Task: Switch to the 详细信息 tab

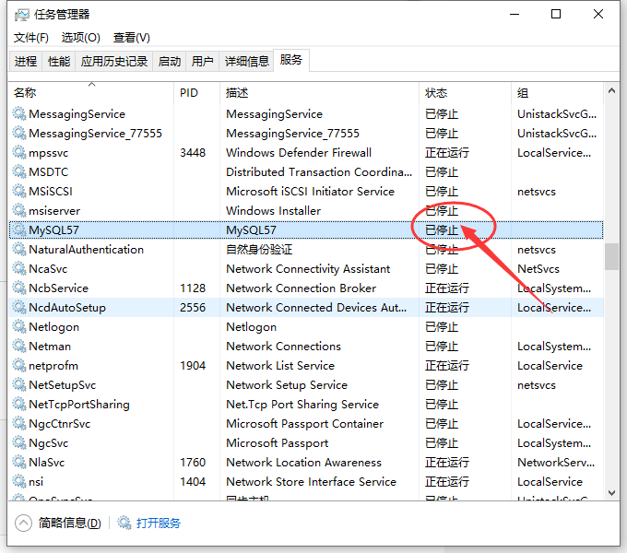Action: (246, 61)
